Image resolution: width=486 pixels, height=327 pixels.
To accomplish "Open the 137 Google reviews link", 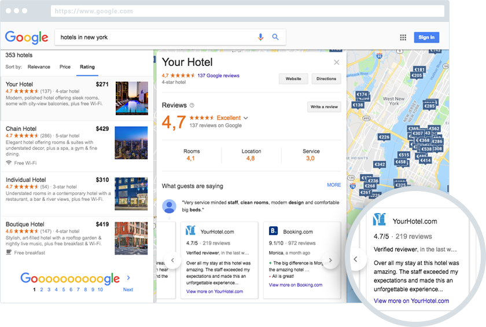I will coord(219,76).
